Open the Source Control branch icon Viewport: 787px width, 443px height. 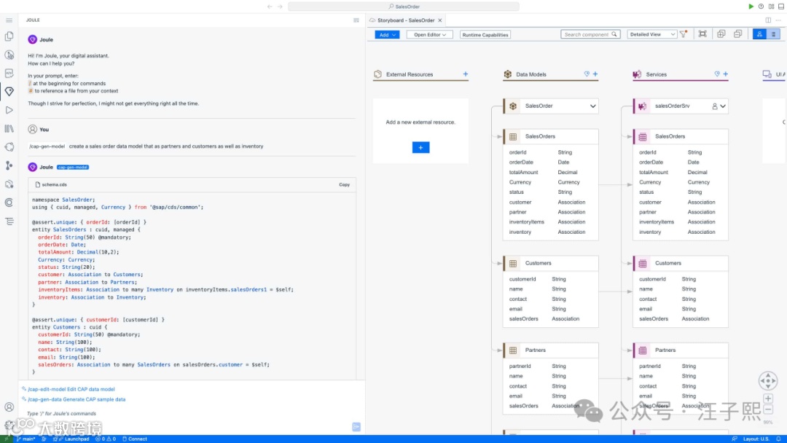coord(9,165)
